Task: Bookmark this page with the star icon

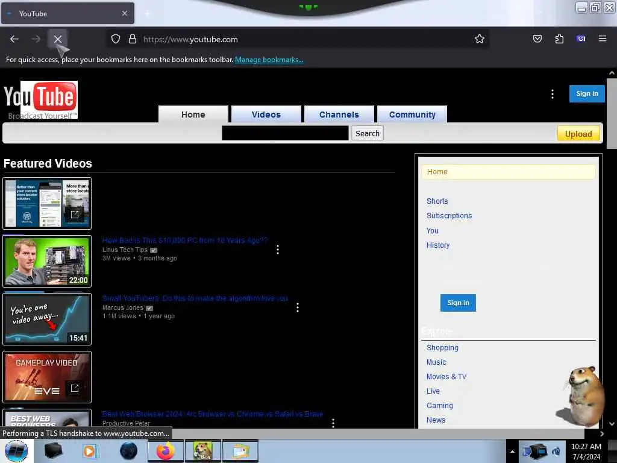Action: [x=479, y=39]
